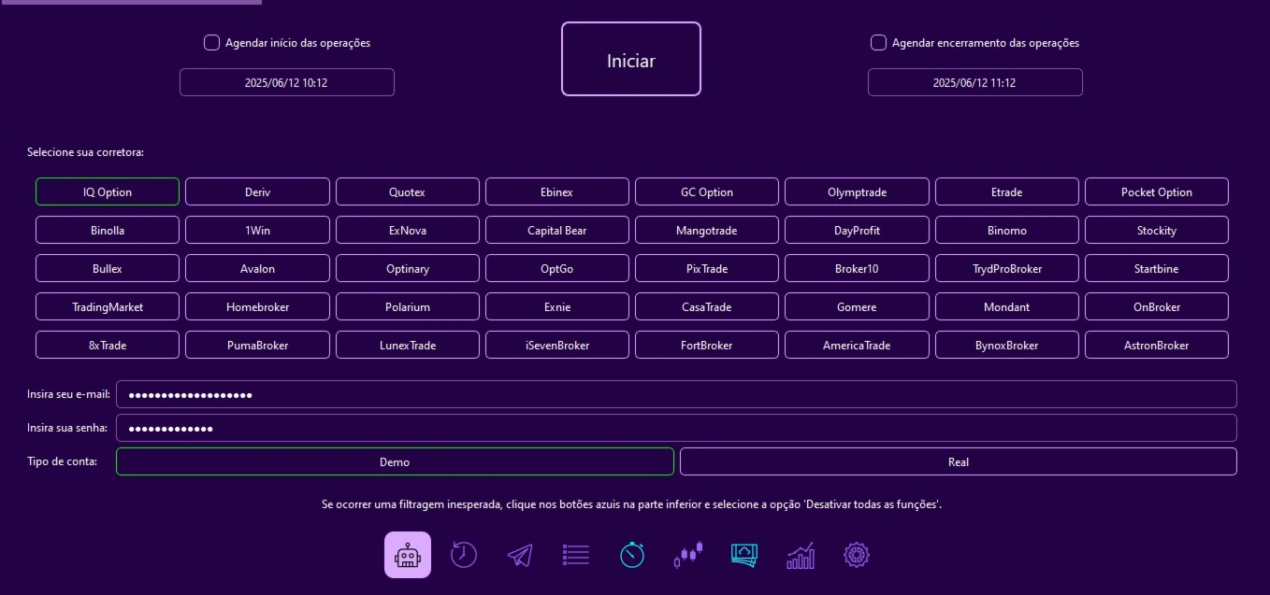Open the settings gear icon
The image size is (1270, 595).
(x=857, y=555)
